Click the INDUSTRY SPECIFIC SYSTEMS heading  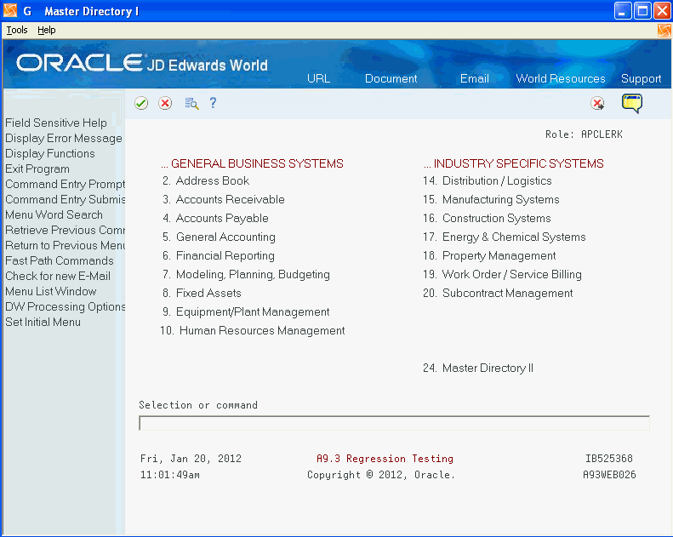pyautogui.click(x=513, y=163)
